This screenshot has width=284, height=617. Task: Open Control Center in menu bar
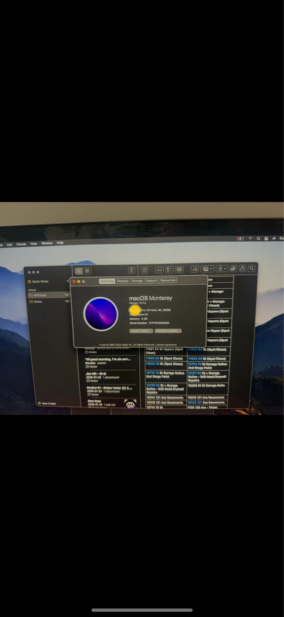(266, 239)
